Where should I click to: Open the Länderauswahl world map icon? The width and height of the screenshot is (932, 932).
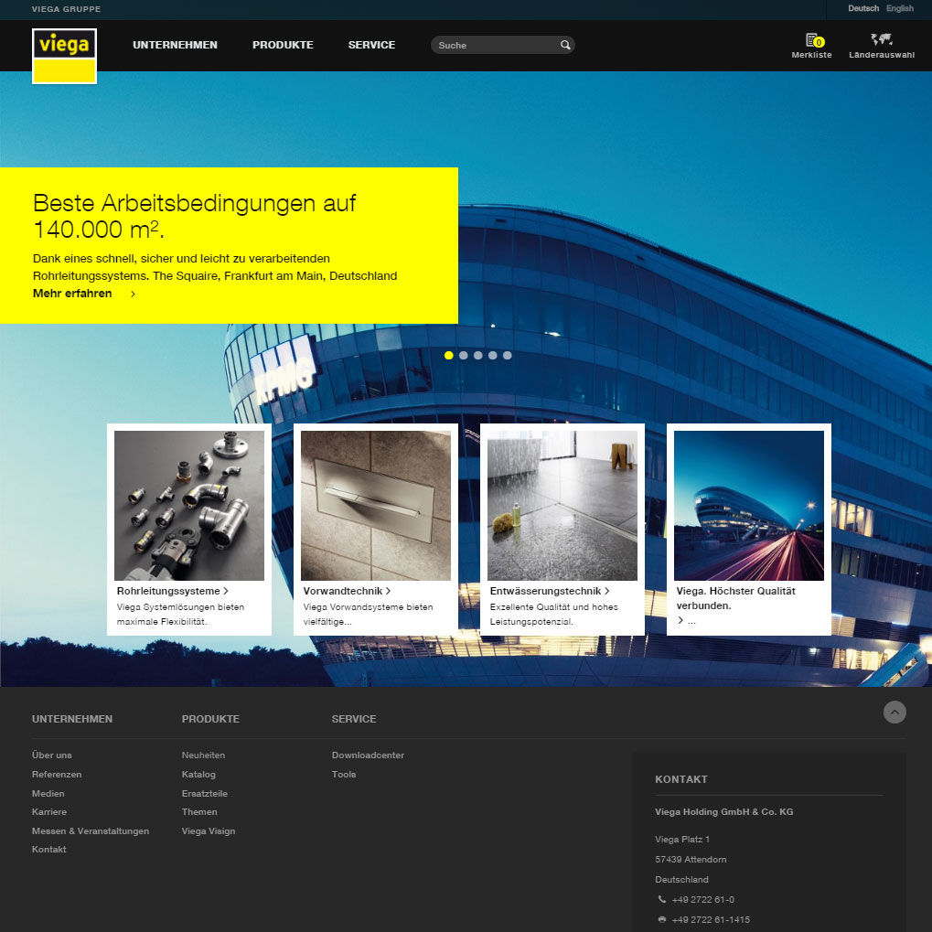tap(882, 40)
